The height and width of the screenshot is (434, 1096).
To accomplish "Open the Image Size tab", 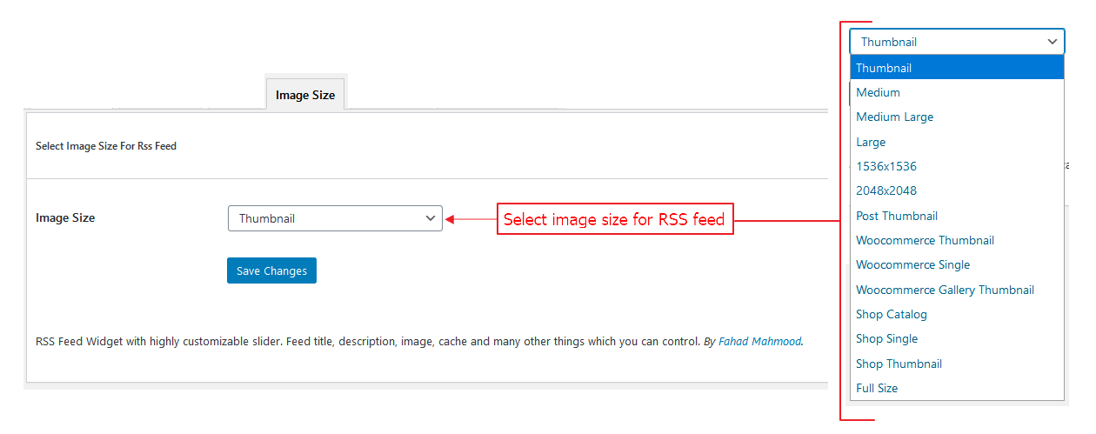I will (x=305, y=95).
